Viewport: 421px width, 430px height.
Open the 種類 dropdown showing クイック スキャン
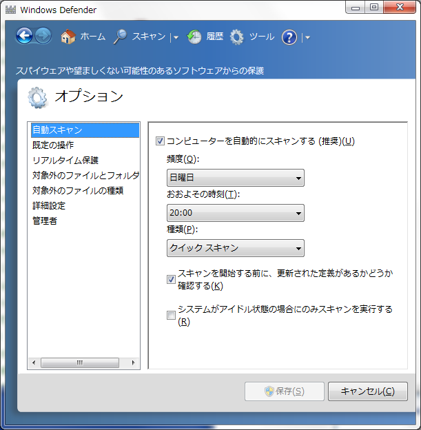click(236, 248)
